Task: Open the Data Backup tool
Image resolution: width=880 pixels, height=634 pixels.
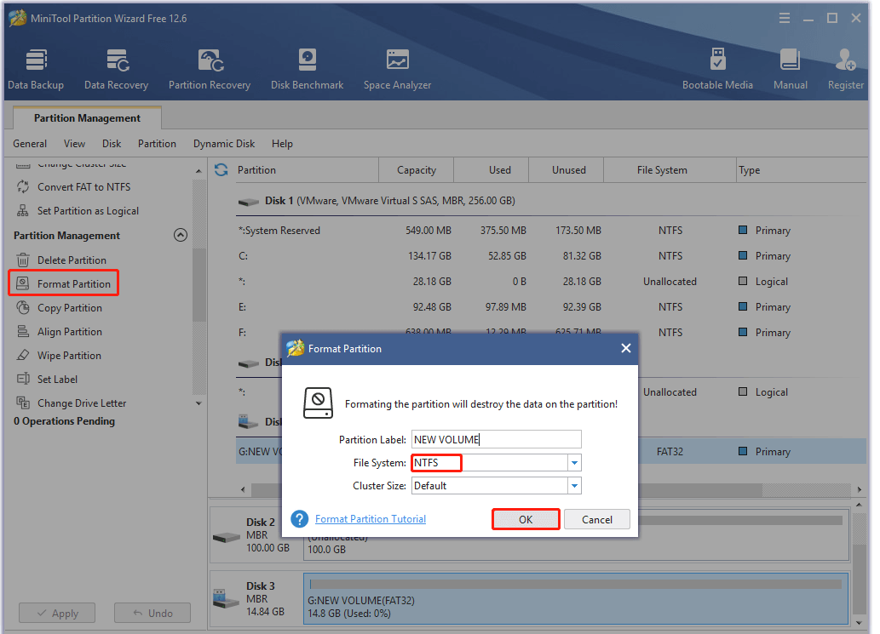Action: (x=36, y=70)
